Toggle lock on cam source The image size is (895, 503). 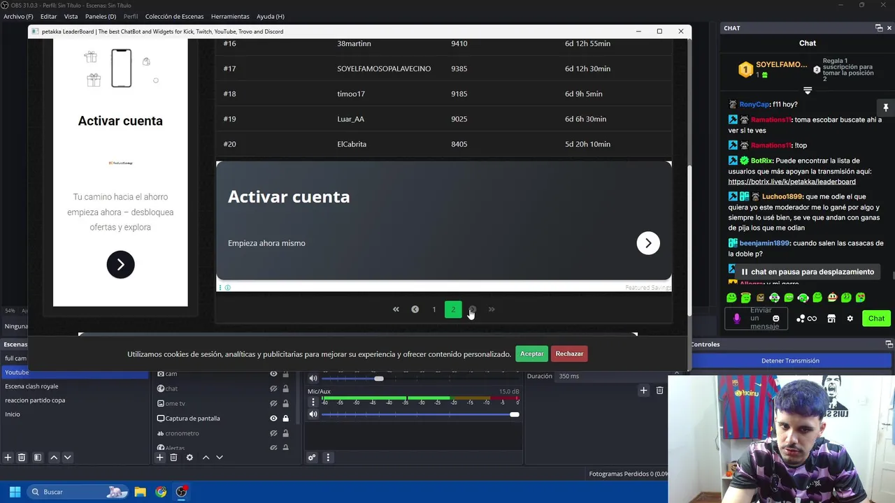coord(285,374)
